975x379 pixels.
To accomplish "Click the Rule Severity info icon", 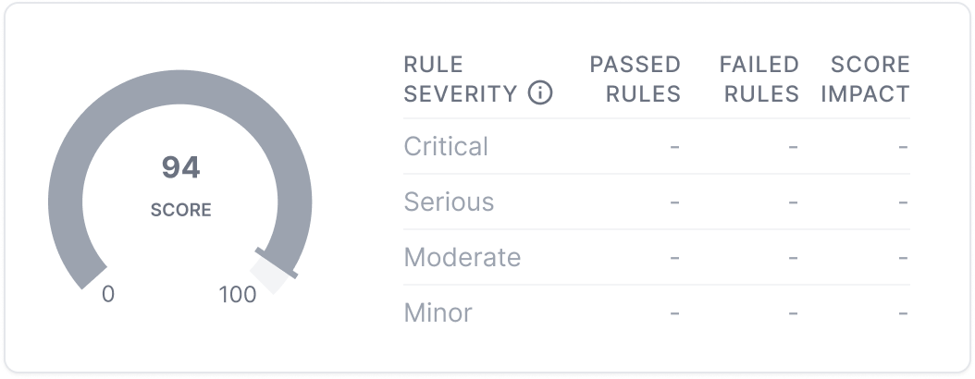I will (540, 93).
